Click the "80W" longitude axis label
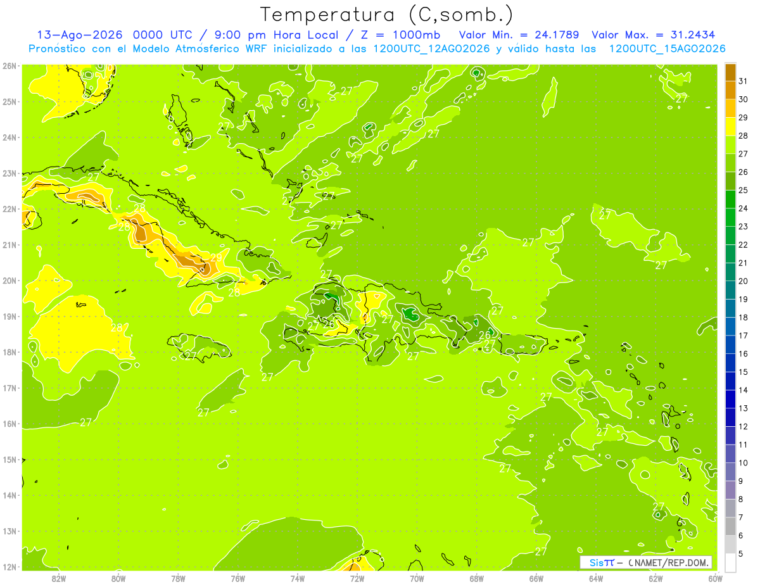The height and width of the screenshot is (587, 760). pos(118,578)
